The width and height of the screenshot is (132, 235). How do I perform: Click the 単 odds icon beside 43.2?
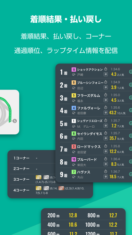point(106,113)
